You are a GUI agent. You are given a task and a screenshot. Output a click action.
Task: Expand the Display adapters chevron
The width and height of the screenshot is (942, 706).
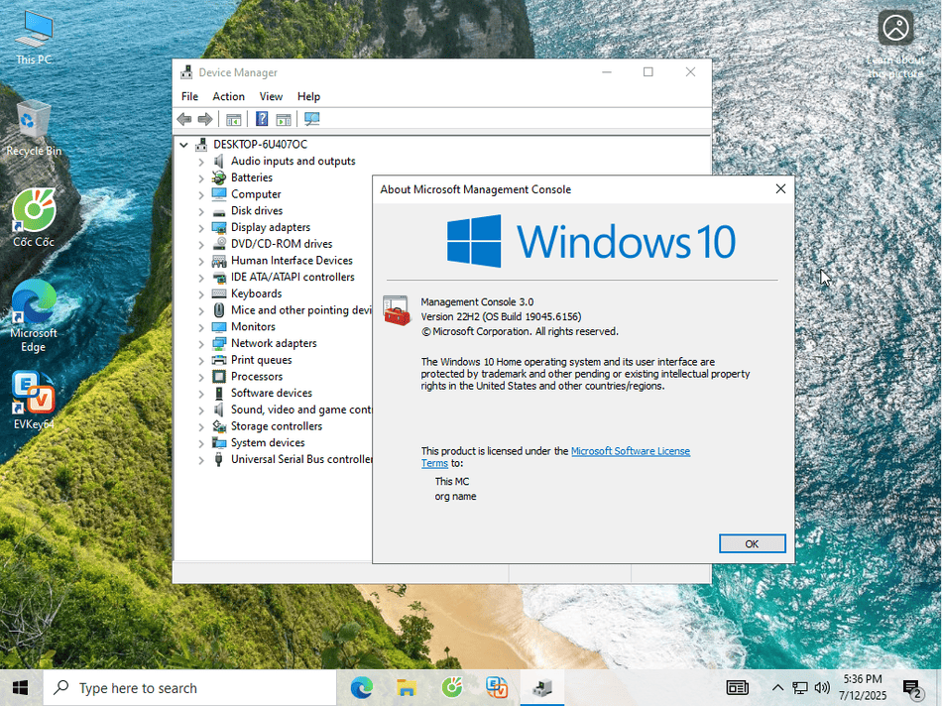(201, 228)
